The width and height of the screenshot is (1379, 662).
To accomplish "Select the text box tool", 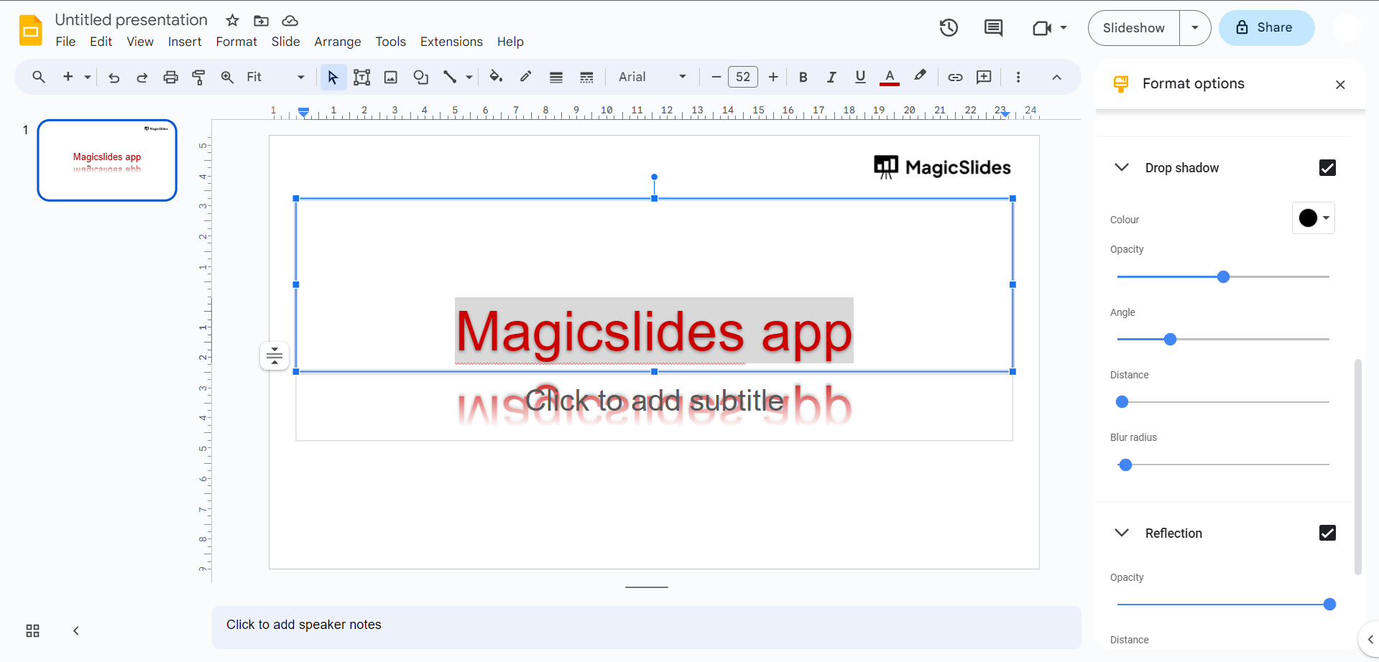I will tap(361, 78).
